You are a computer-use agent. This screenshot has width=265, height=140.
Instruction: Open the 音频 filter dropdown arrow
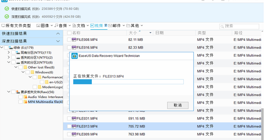70,26
